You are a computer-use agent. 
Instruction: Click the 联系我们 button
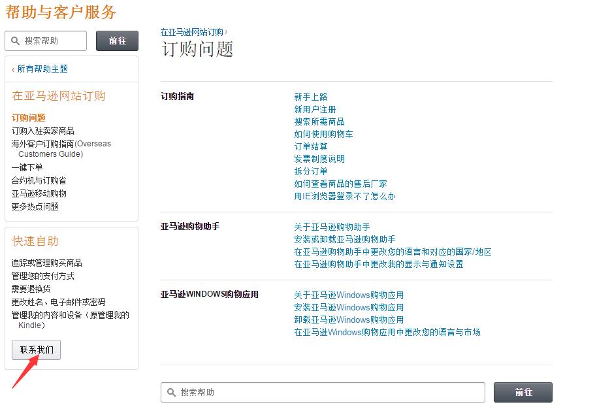(x=37, y=350)
